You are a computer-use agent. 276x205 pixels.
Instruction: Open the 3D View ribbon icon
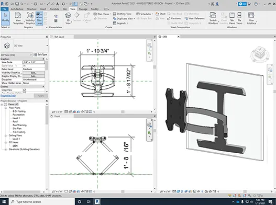(68, 18)
